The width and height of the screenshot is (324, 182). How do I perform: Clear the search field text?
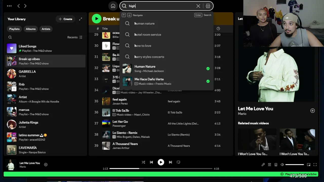tap(198, 6)
